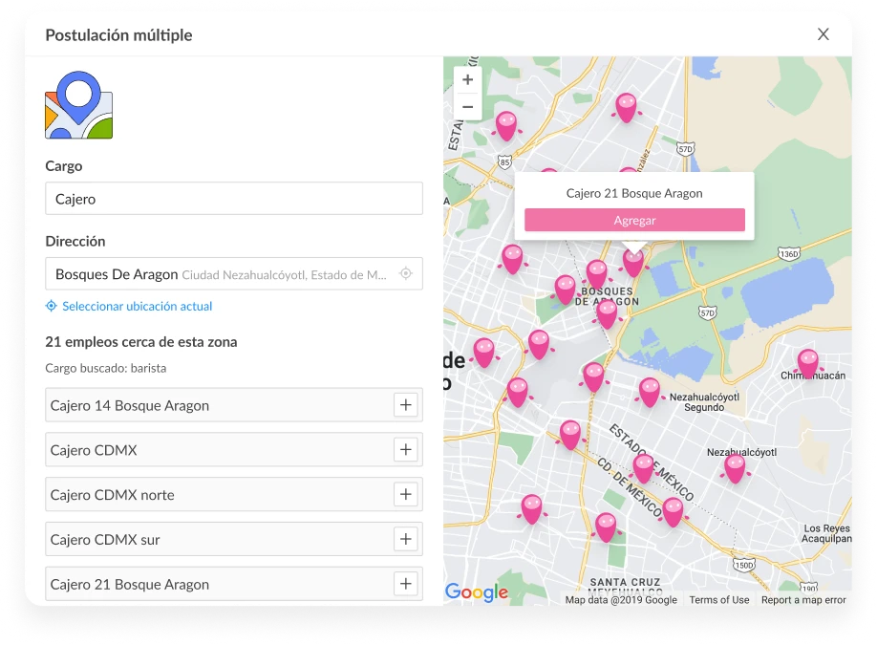Click the map pin left of Nezahualcóyotl Segundo label
This screenshot has width=877, height=645.
(x=649, y=393)
